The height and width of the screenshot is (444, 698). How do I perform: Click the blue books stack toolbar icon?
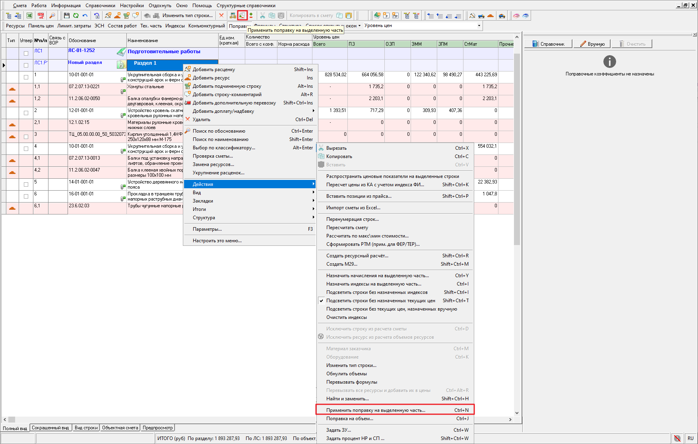pyautogui.click(x=525, y=15)
